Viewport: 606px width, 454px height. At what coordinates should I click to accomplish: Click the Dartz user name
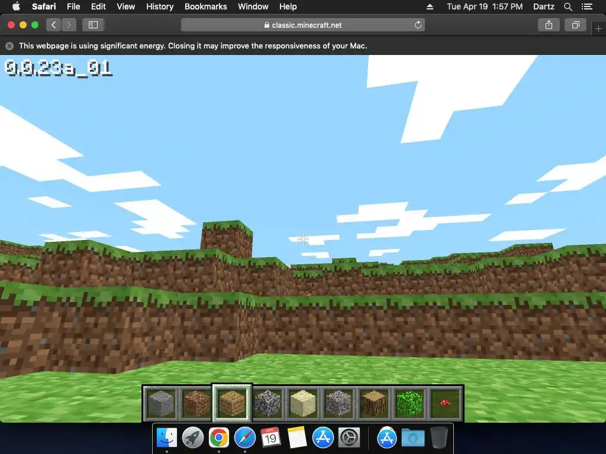544,7
